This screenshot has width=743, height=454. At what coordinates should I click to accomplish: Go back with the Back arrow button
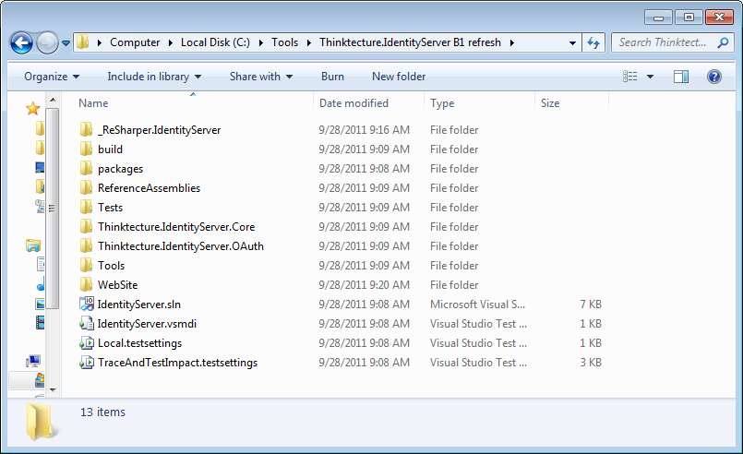pyautogui.click(x=21, y=43)
